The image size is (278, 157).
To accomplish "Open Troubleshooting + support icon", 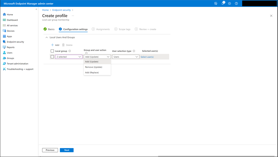I will click(5, 69).
